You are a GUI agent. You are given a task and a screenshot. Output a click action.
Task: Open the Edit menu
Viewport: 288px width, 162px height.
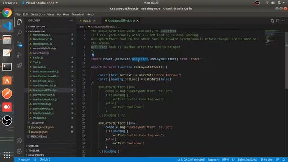(x=26, y=14)
